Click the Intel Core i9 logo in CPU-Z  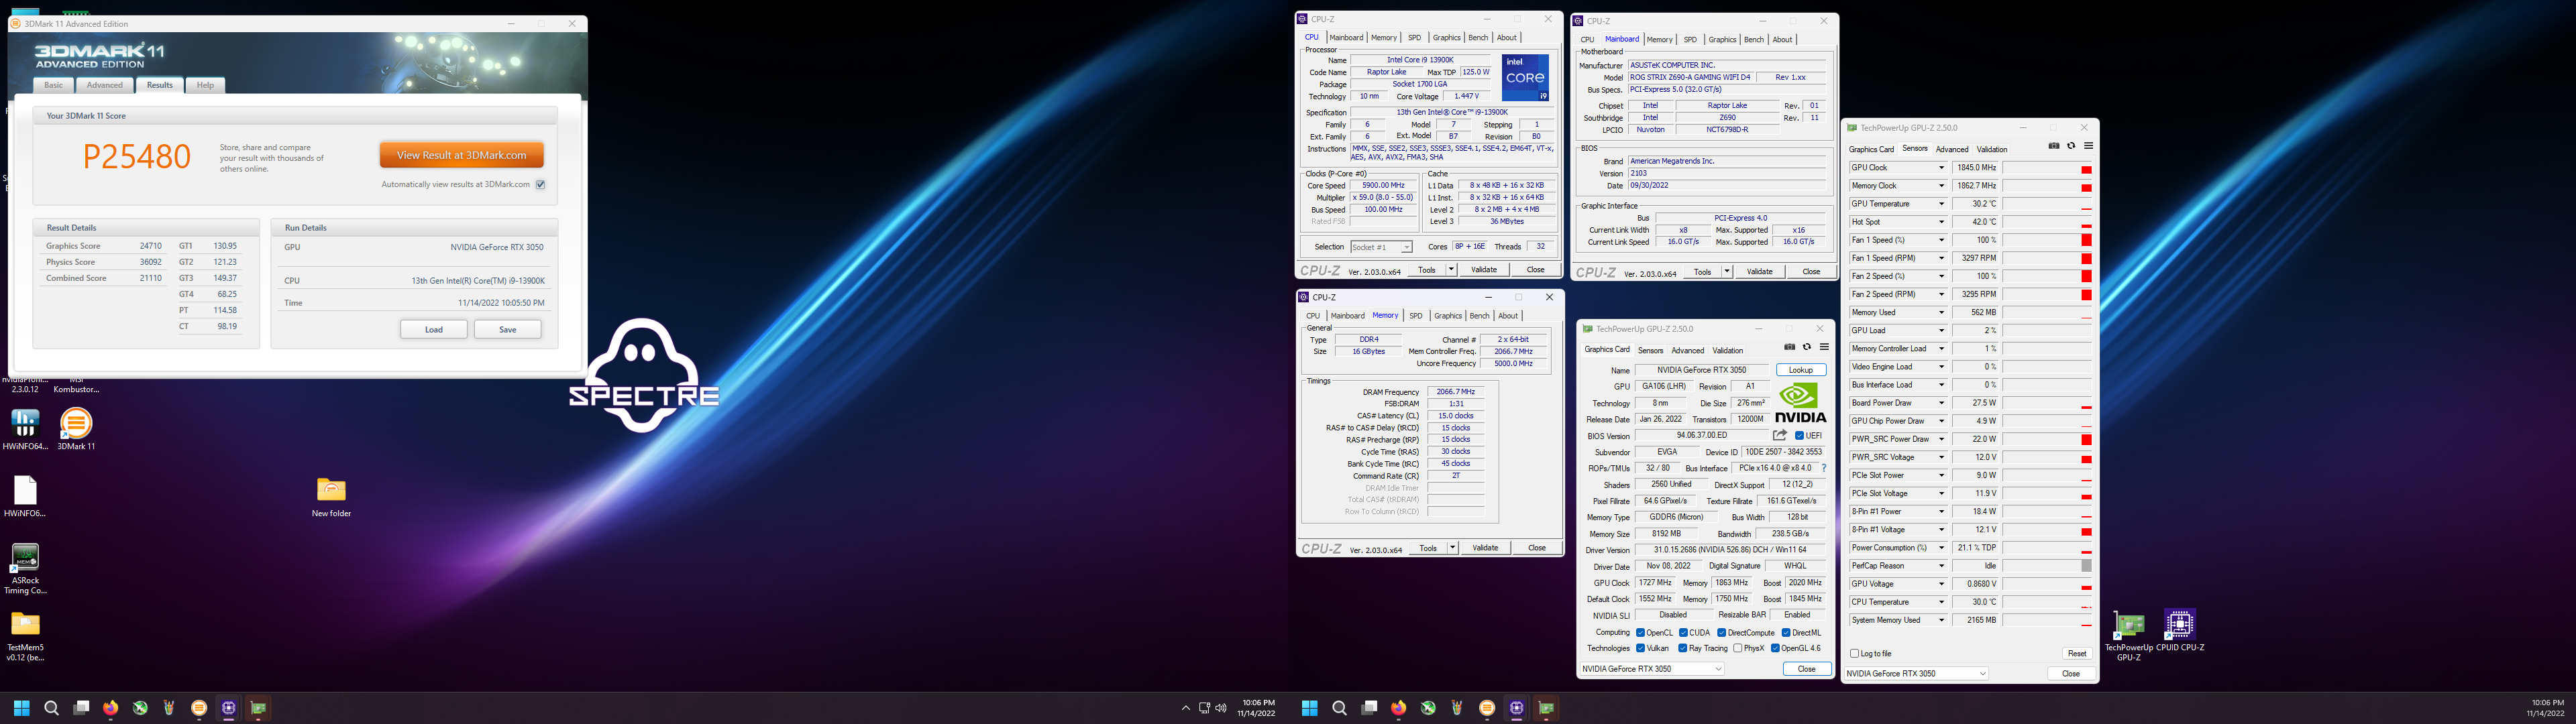(x=1525, y=78)
